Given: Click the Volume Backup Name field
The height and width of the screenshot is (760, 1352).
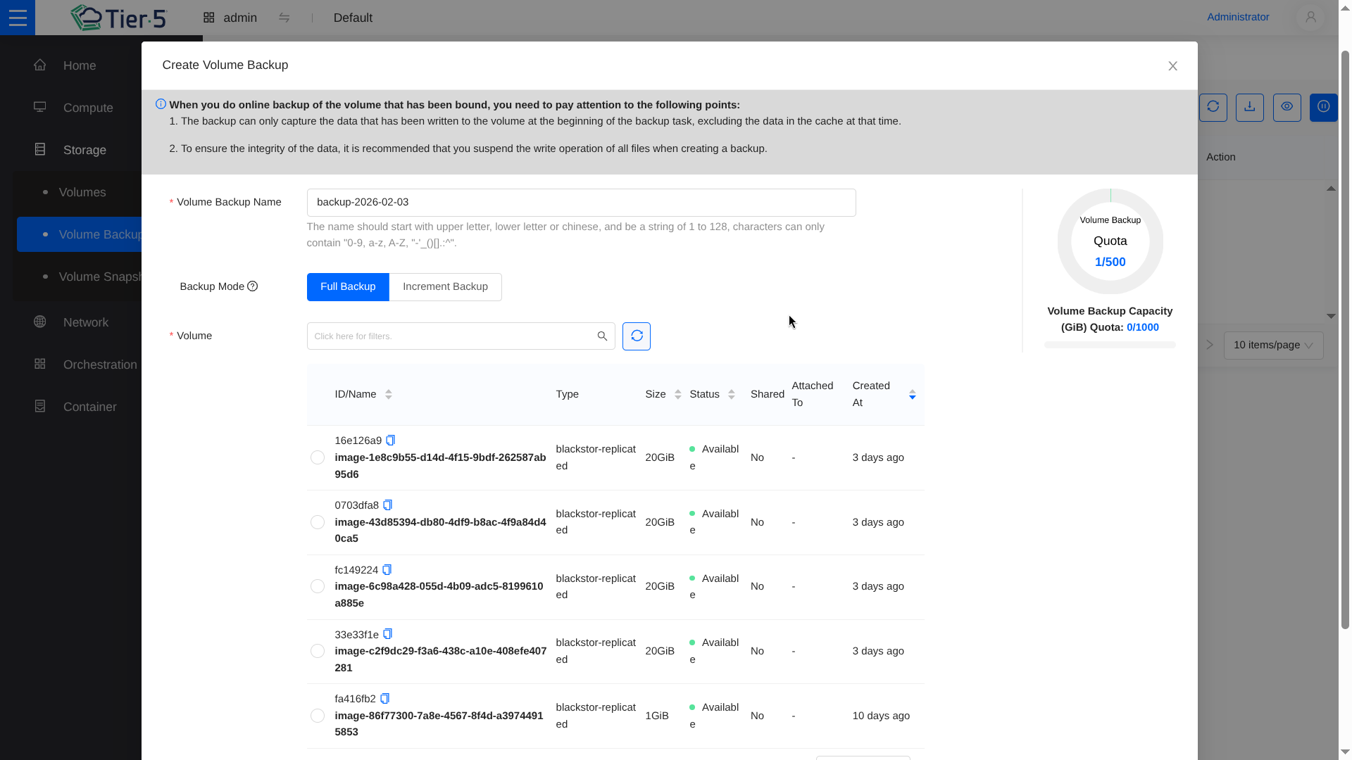Looking at the screenshot, I should point(581,203).
